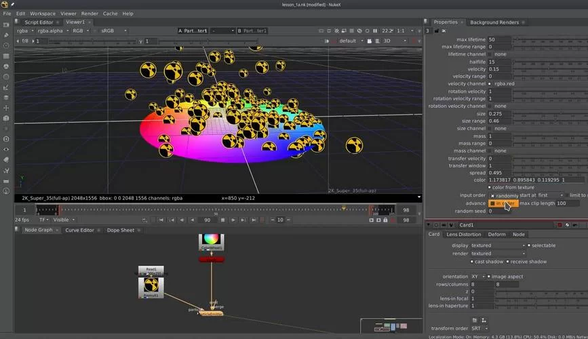The height and width of the screenshot is (339, 588).
Task: Click the lock icon beside timeline range
Action: (x=385, y=220)
